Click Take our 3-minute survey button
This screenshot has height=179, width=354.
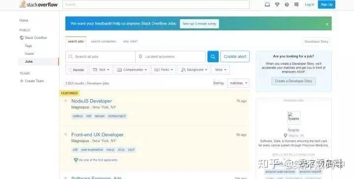pyautogui.click(x=199, y=24)
